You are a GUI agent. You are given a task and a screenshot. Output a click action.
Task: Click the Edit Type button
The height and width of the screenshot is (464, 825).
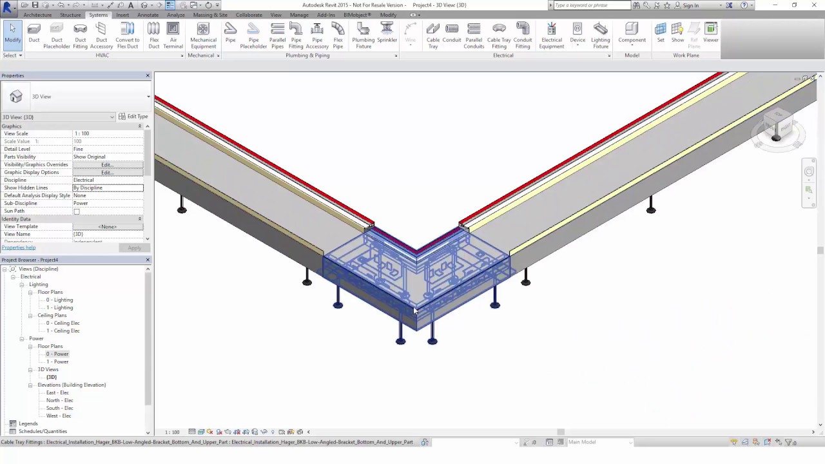pyautogui.click(x=133, y=117)
